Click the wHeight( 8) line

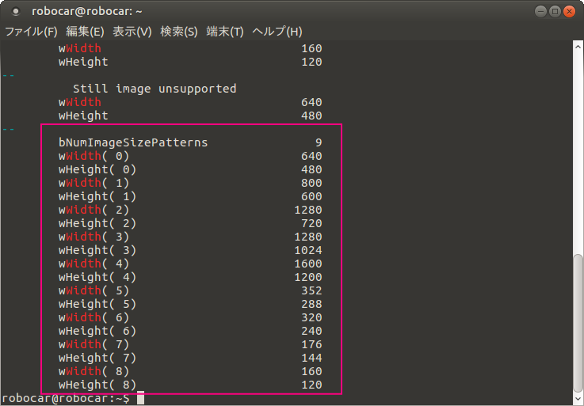pos(190,385)
